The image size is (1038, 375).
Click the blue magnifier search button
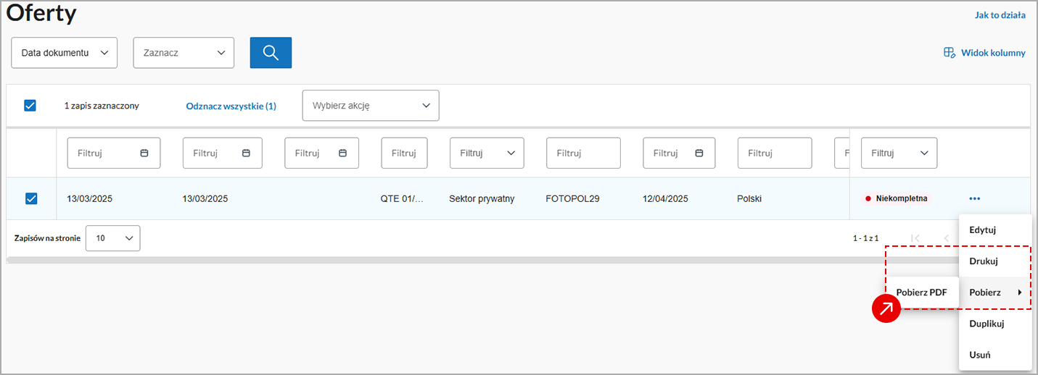click(271, 53)
